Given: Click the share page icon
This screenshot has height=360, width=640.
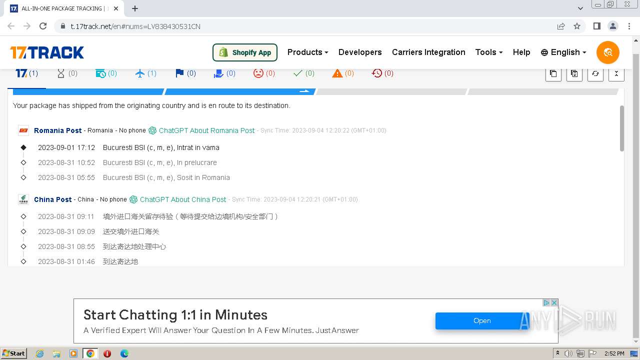Looking at the screenshot, I should point(561,26).
